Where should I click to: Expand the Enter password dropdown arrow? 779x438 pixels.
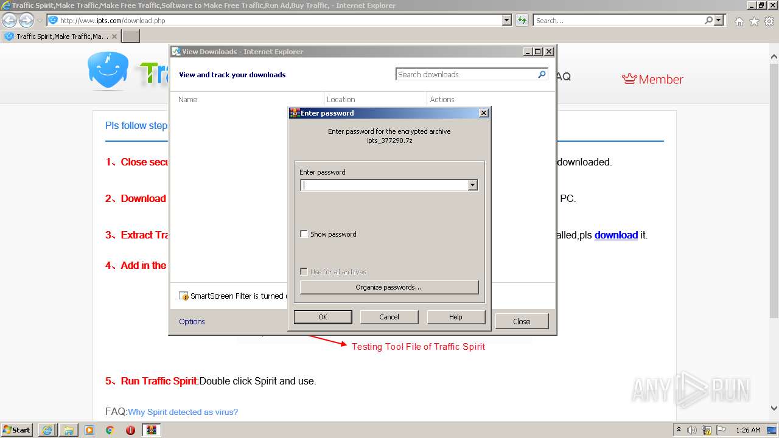472,186
